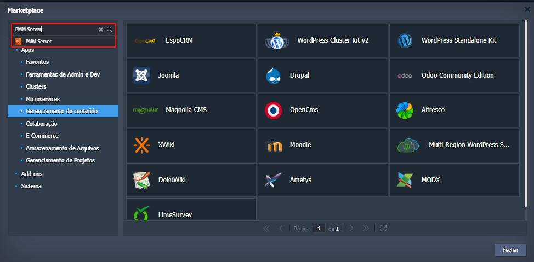Image resolution: width=534 pixels, height=262 pixels.
Task: Click the DokuWiki title text
Action: tap(172, 180)
